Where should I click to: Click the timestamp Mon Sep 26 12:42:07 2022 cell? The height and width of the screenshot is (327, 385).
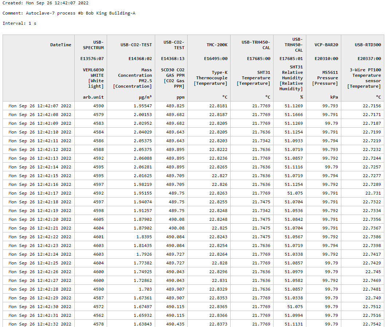pos(40,106)
